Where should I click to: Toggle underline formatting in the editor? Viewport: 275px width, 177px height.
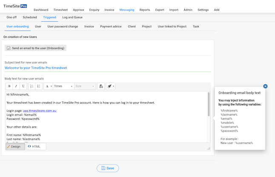pyautogui.click(x=23, y=86)
